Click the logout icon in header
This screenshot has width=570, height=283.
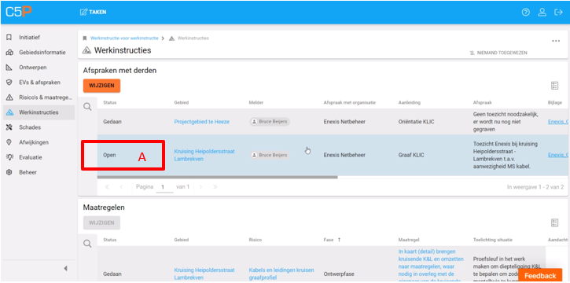pyautogui.click(x=558, y=12)
